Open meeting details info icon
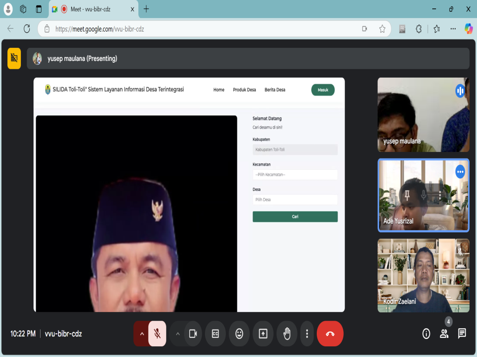Screen dimensions: 477x357 [426, 333]
